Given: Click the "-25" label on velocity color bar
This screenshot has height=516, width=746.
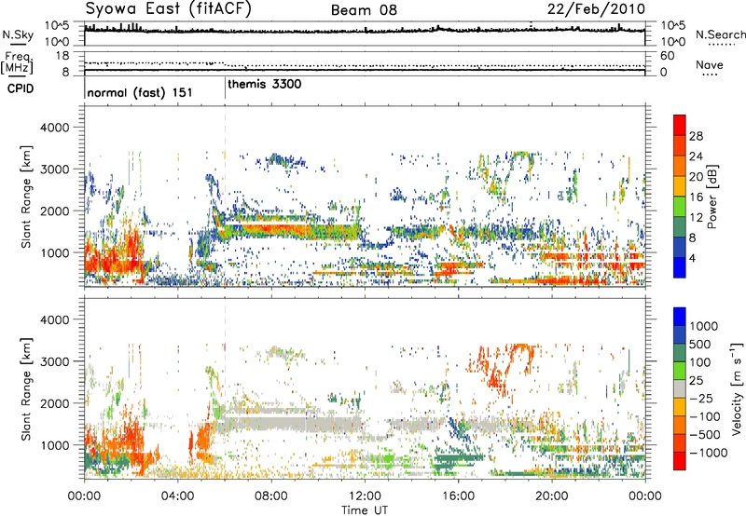Looking at the screenshot, I should tap(701, 398).
